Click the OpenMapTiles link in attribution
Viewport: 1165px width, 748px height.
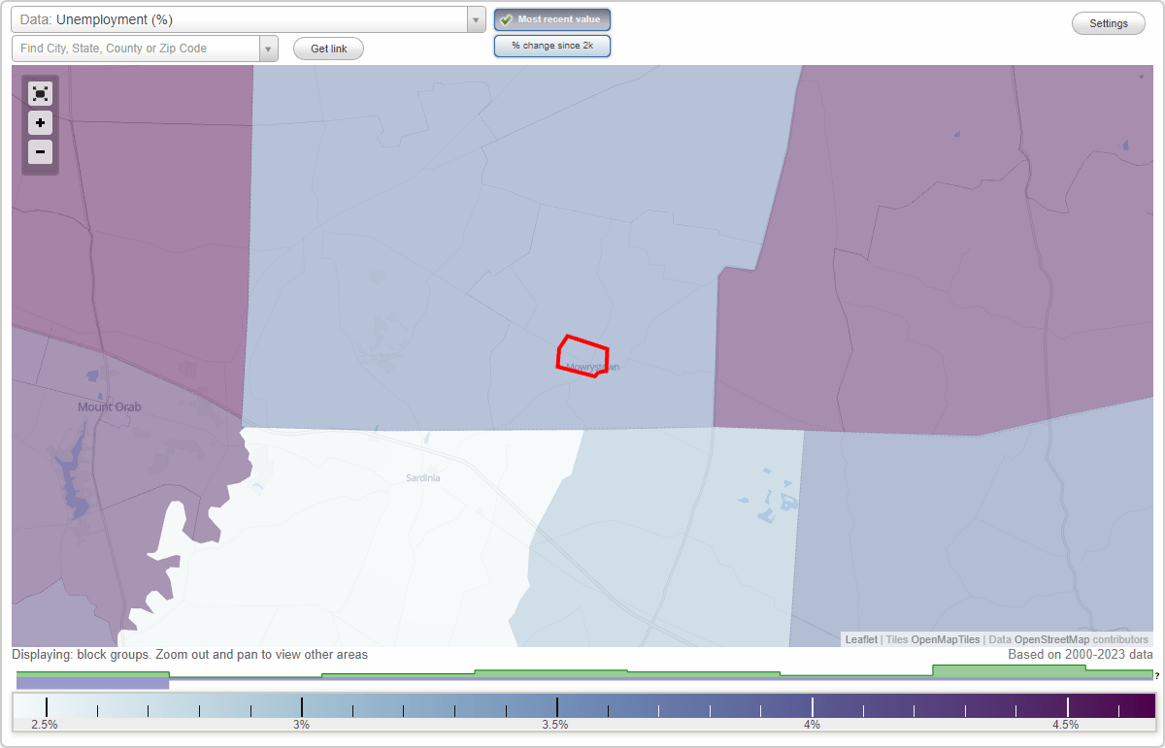(x=948, y=639)
